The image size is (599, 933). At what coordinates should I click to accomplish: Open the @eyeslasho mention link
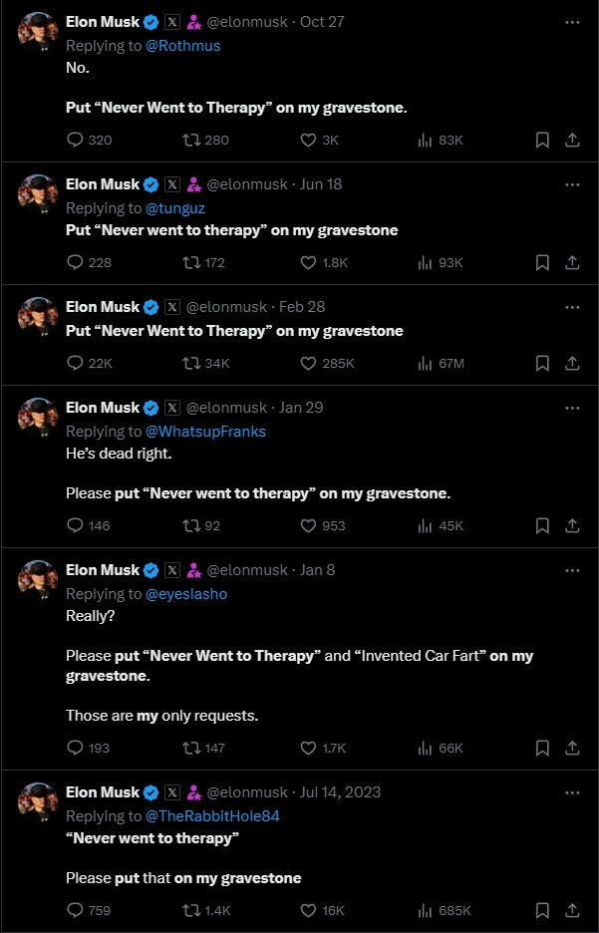(x=186, y=594)
